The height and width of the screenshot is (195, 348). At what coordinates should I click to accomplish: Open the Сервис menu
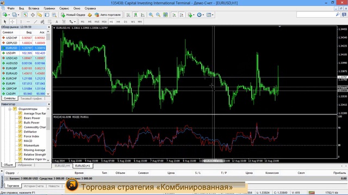coord(64,9)
